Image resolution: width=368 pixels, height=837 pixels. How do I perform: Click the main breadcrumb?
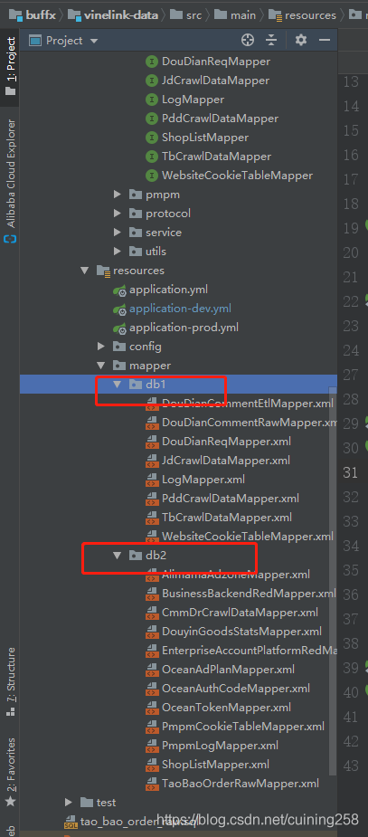tap(235, 15)
